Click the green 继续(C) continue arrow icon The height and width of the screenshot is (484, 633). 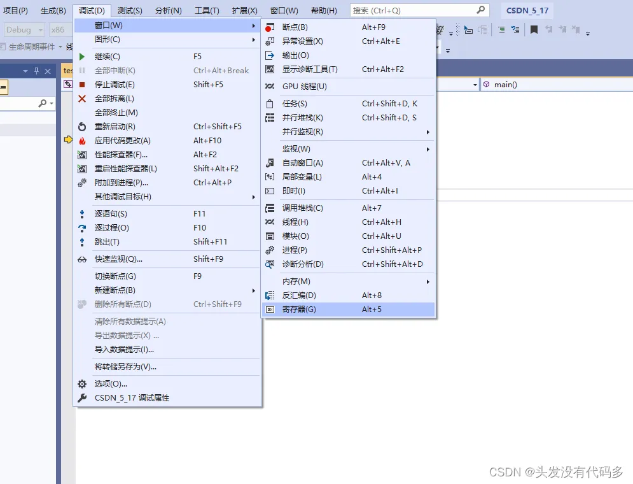click(x=82, y=57)
